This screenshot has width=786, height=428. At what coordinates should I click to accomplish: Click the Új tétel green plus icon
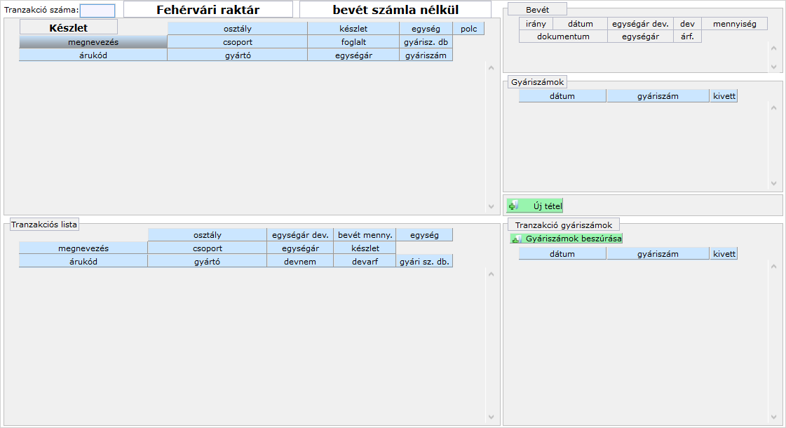[x=514, y=206]
